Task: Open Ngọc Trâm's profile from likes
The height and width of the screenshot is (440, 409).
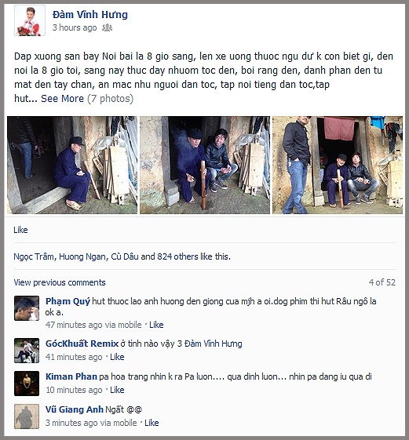Action: click(34, 256)
